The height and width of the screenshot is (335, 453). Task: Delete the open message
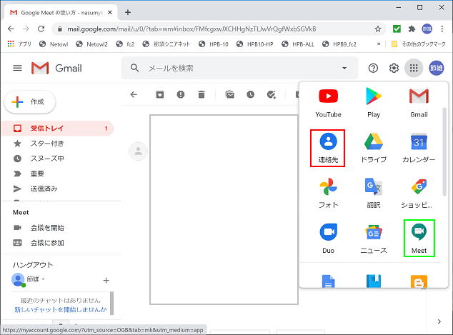click(201, 94)
